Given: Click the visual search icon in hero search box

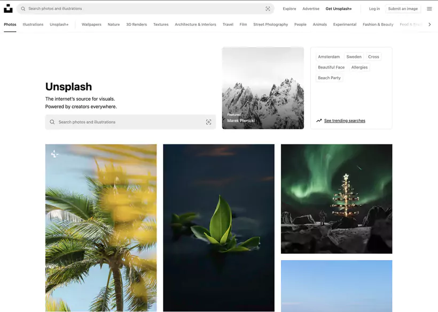Looking at the screenshot, I should coord(208,122).
